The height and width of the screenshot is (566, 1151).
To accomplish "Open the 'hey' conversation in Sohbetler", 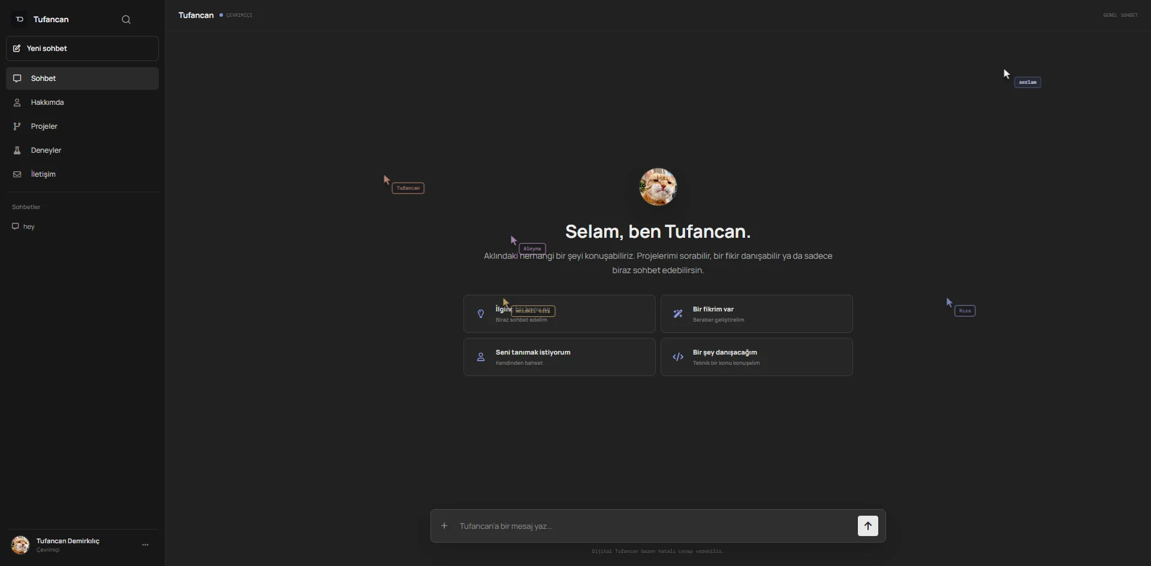I will click(82, 226).
